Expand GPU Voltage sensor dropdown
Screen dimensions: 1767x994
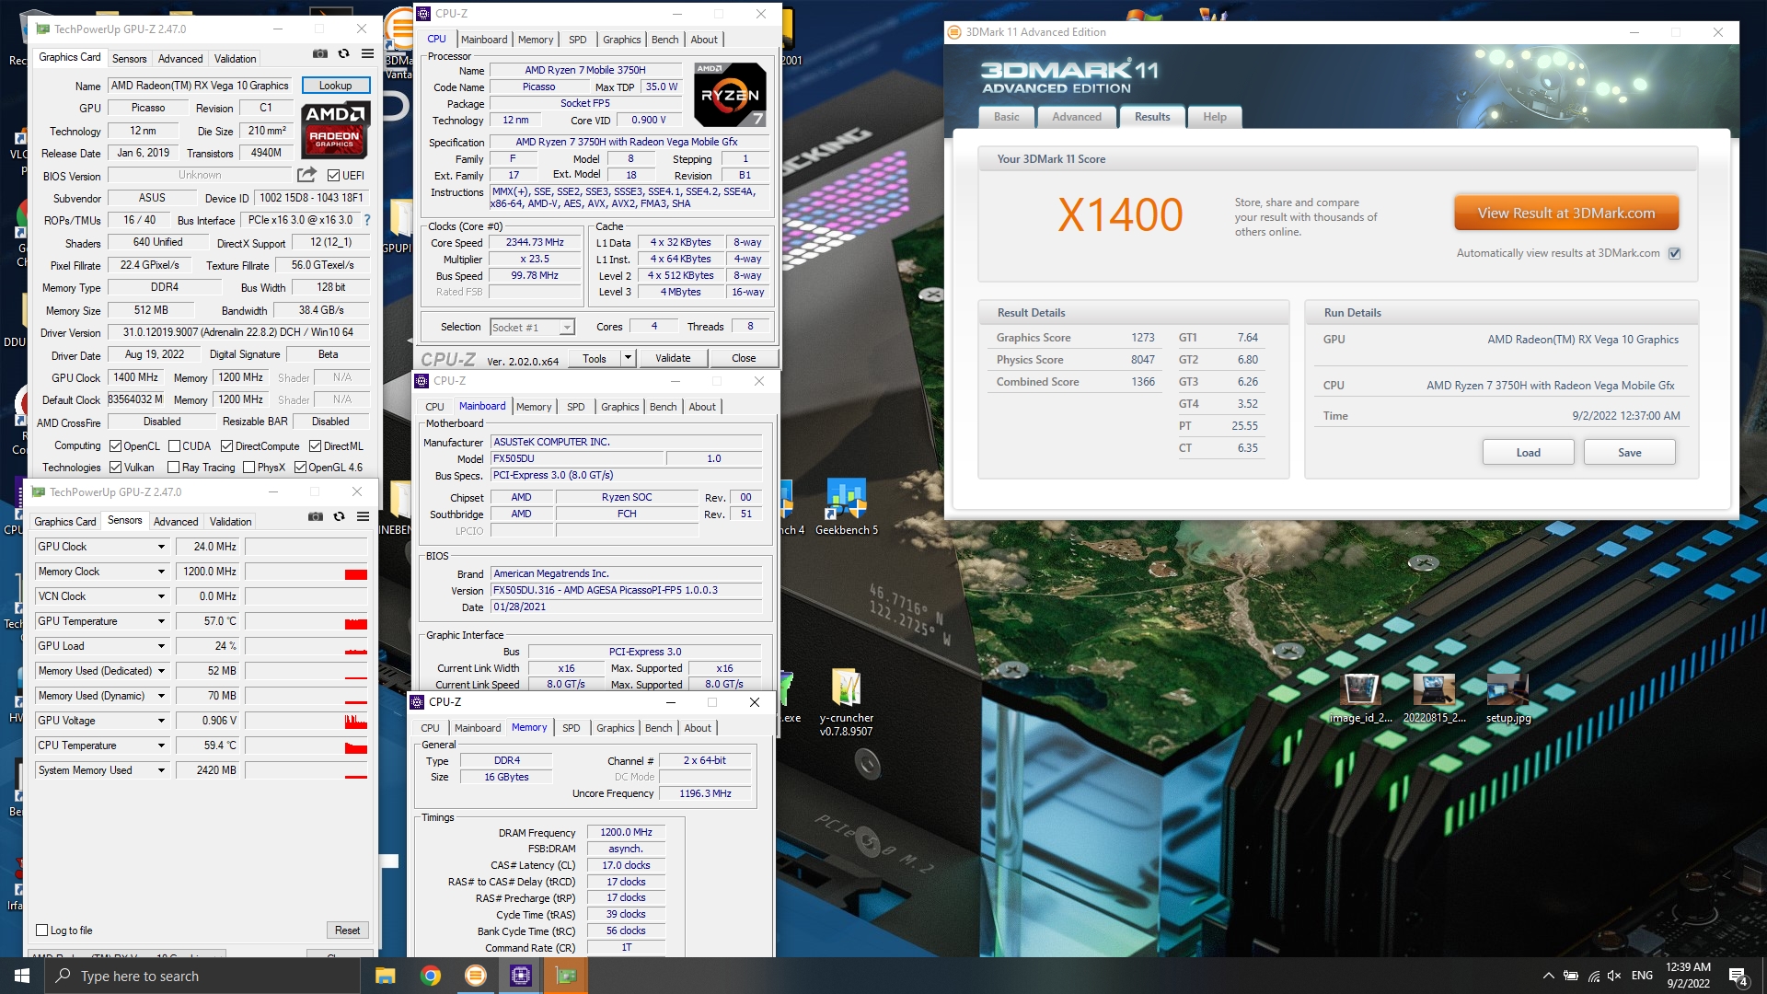[161, 721]
